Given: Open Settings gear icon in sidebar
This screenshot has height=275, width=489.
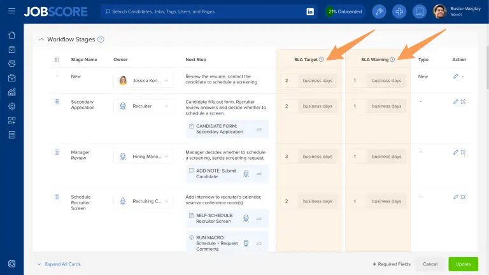Looking at the screenshot, I should (12, 106).
